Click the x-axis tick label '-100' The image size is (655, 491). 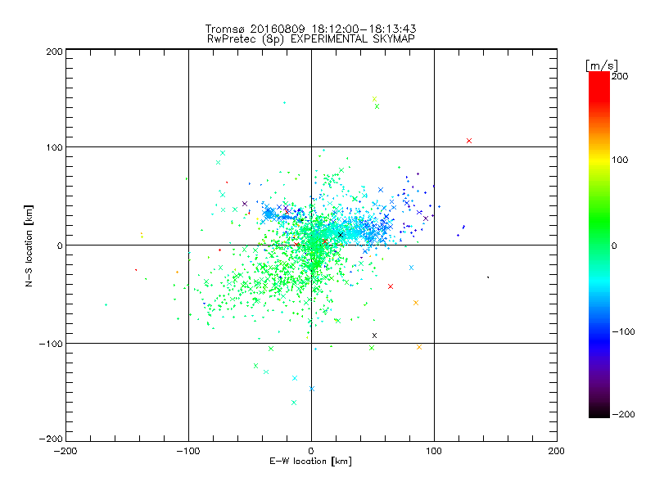[x=188, y=451]
